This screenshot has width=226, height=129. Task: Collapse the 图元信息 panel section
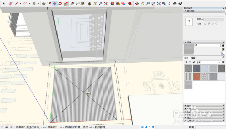point(185,11)
